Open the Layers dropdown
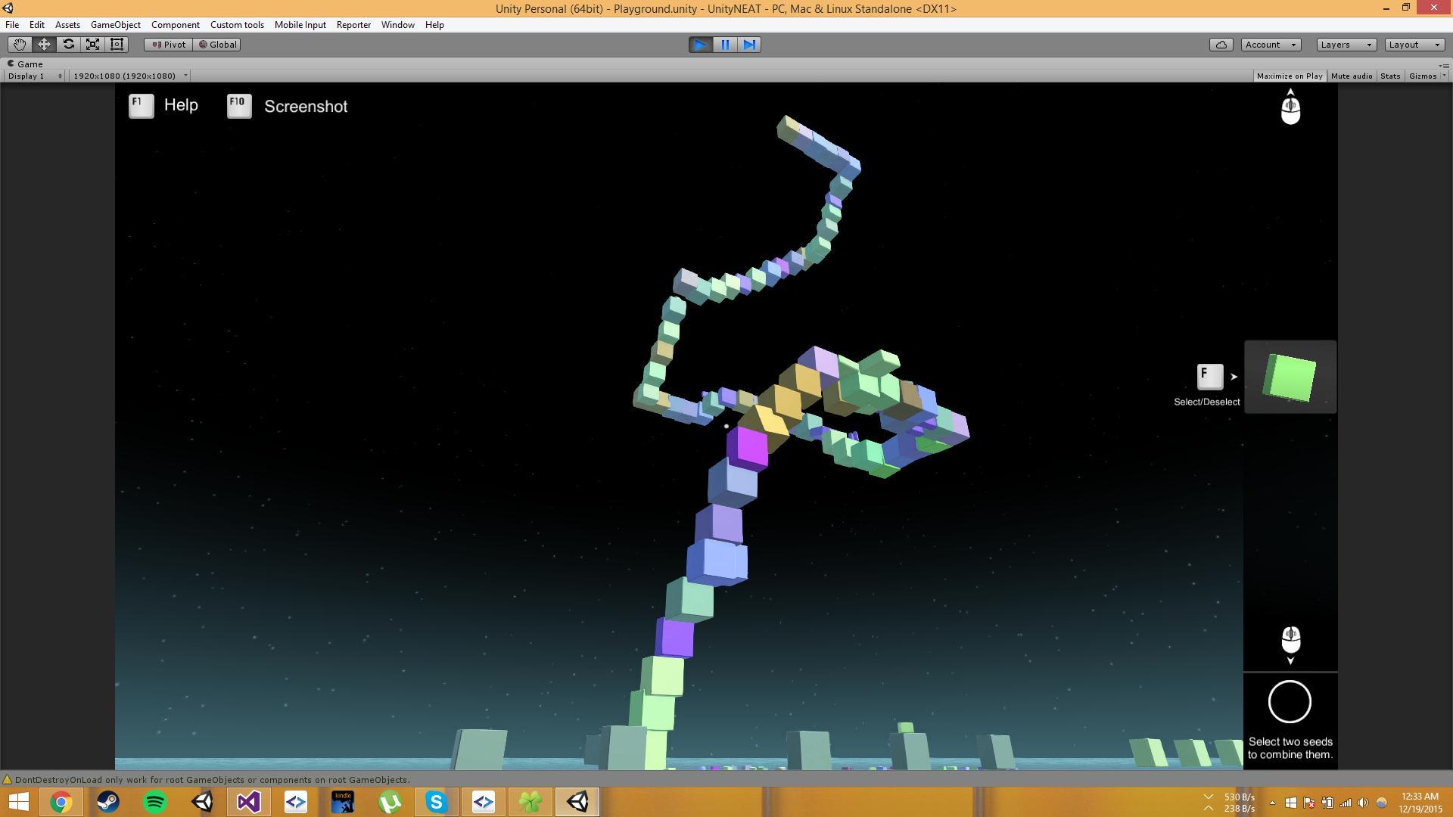1453x817 pixels. (1346, 45)
